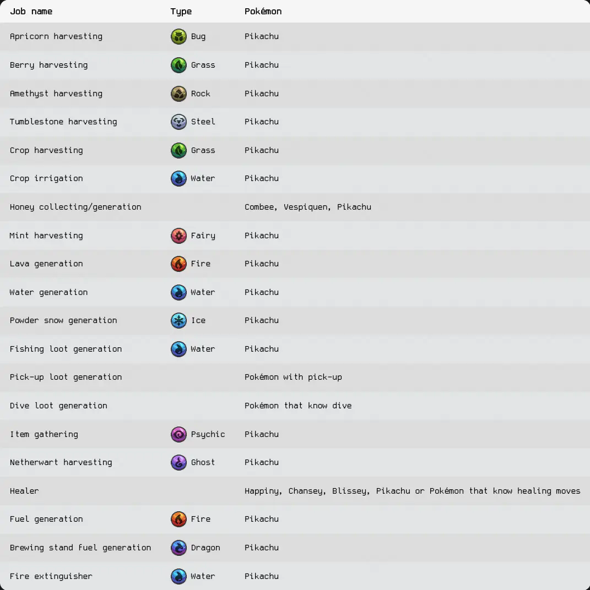Screen dimensions: 590x590
Task: Select the "Pokémon that know dive" cell
Action: click(298, 406)
